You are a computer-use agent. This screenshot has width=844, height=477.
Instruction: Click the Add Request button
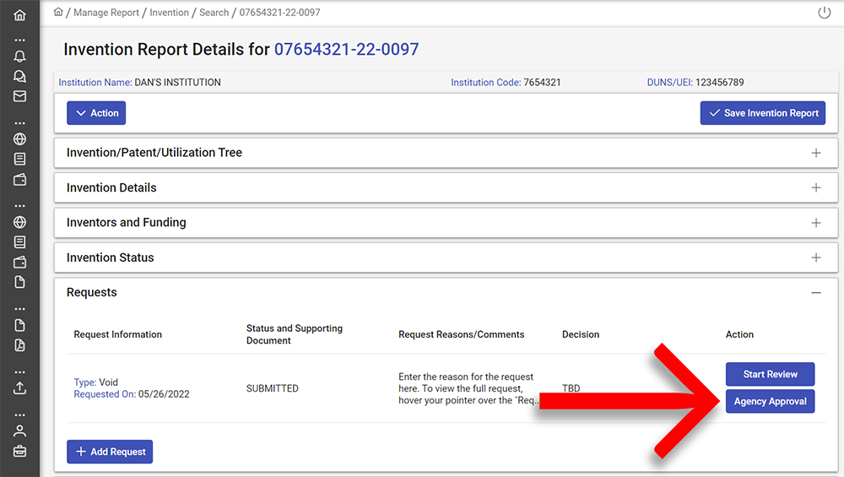[x=110, y=452]
